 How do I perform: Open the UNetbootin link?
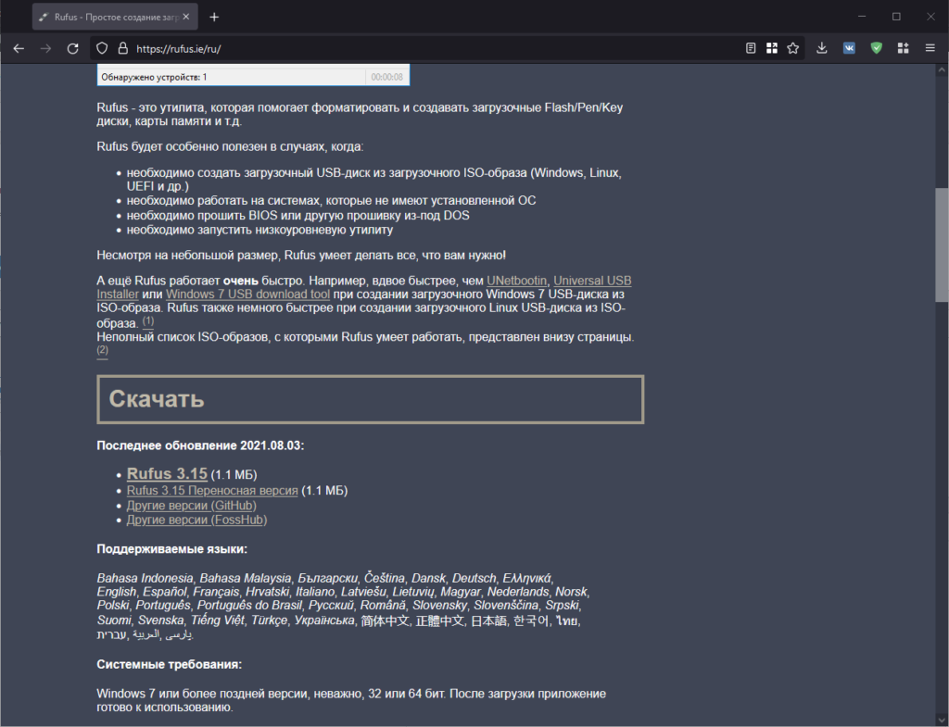517,281
